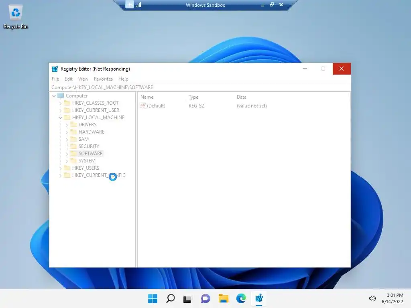Click the HKEY_CURRENT_USER folder icon
The height and width of the screenshot is (308, 411).
[x=67, y=110]
